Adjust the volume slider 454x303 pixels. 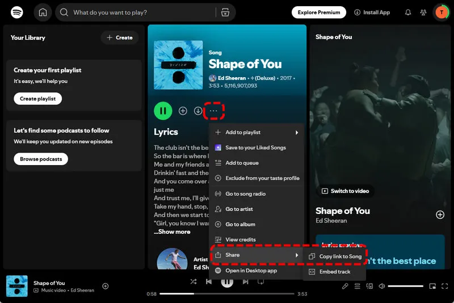406,286
